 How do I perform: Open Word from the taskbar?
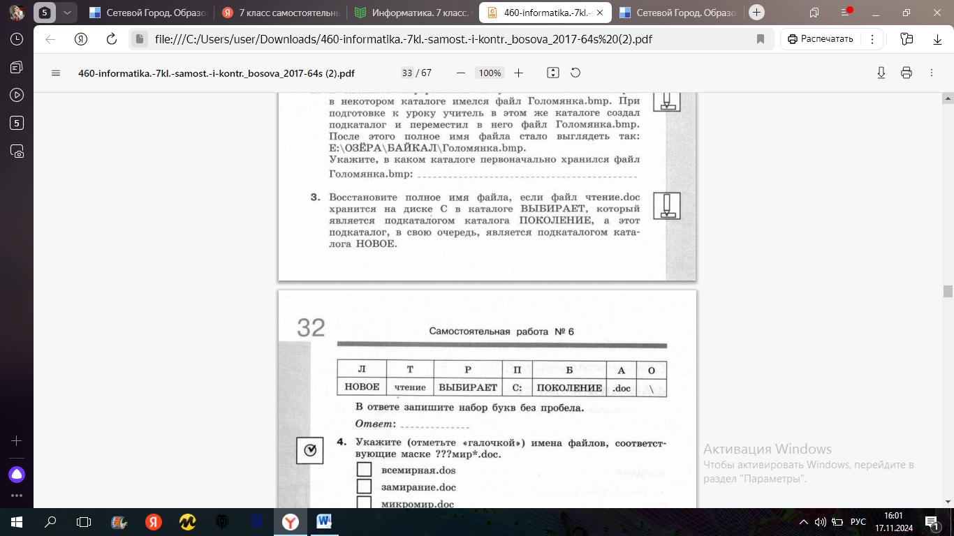pos(324,522)
